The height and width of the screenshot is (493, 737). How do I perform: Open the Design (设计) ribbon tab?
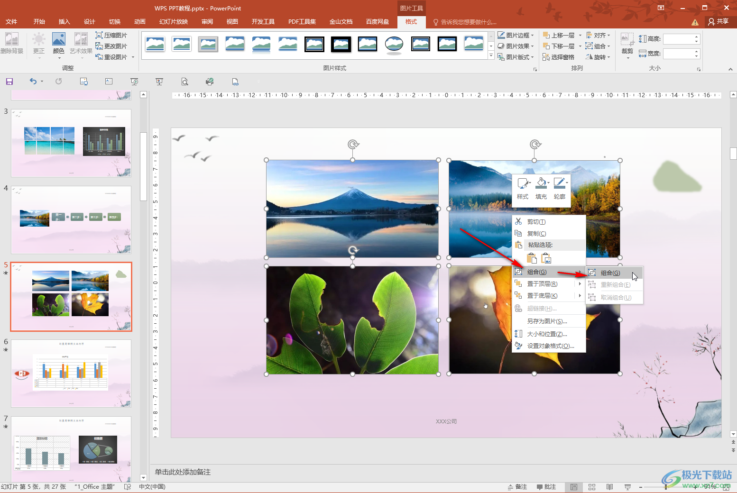[89, 22]
